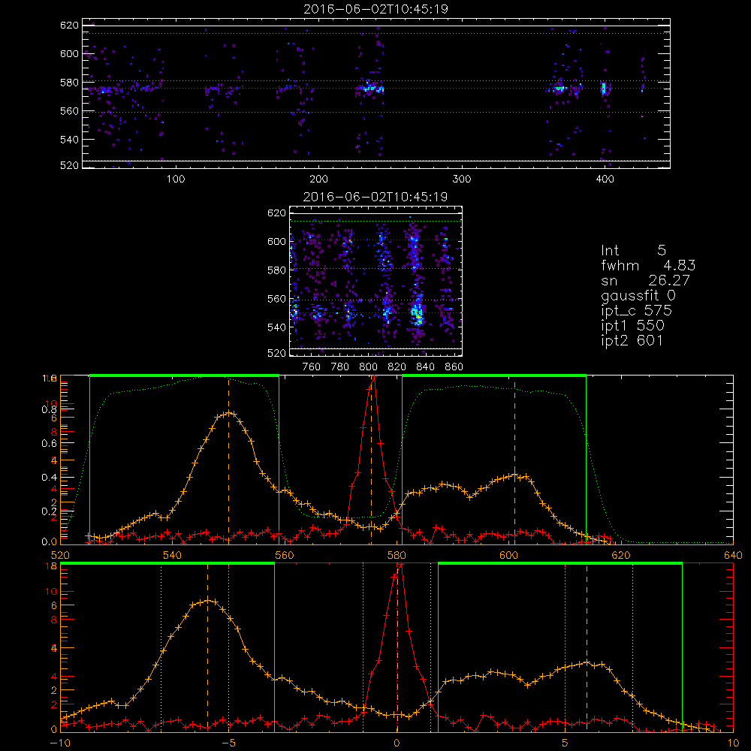Click x-axis label 300 on top image
The width and height of the screenshot is (751, 751).
[462, 179]
